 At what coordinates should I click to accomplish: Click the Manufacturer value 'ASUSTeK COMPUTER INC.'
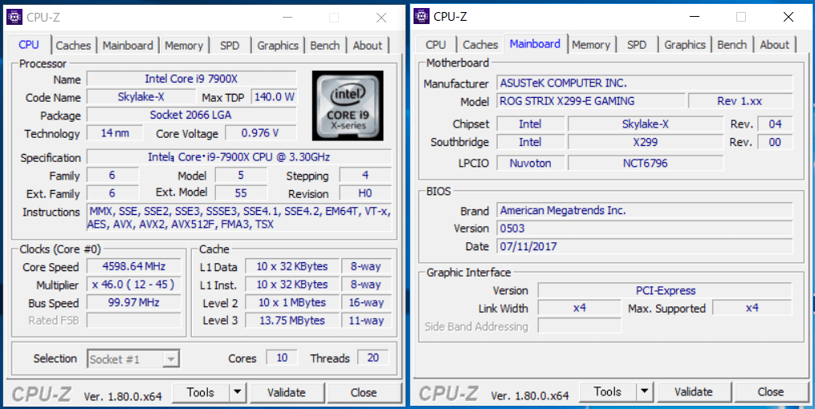645,83
